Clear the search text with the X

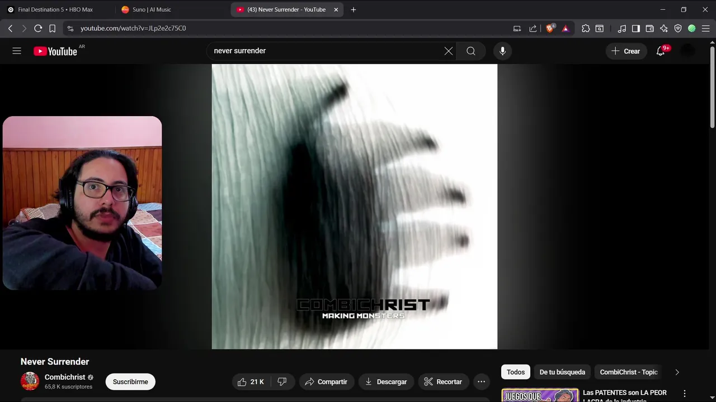tap(449, 51)
